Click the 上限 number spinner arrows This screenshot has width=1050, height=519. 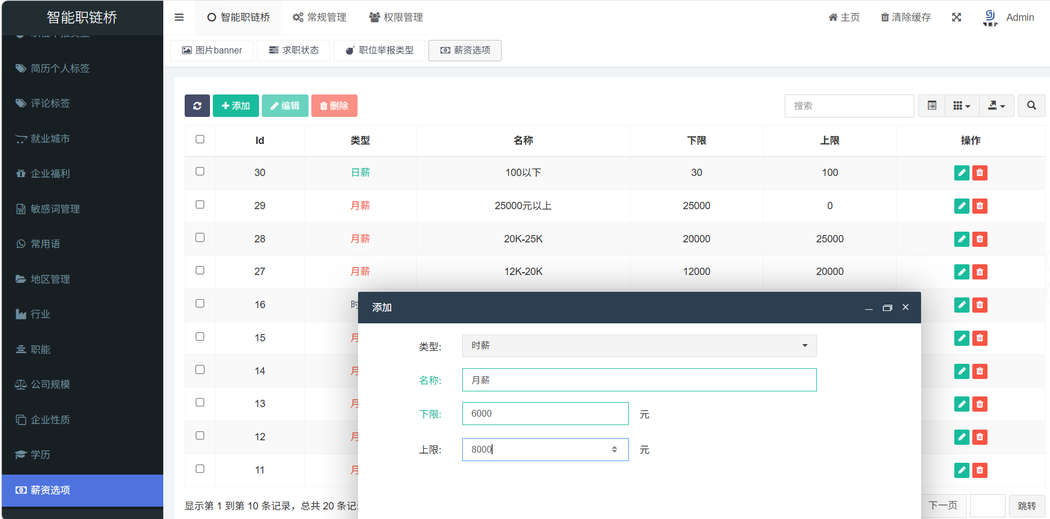pyautogui.click(x=614, y=449)
